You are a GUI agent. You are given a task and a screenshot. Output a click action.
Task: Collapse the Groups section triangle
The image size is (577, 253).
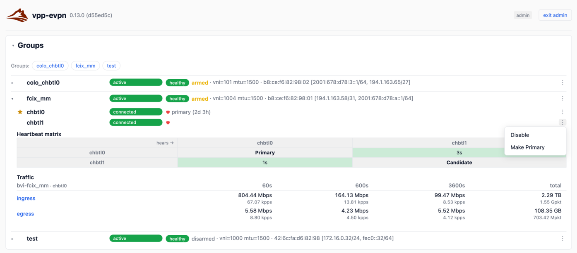click(13, 46)
